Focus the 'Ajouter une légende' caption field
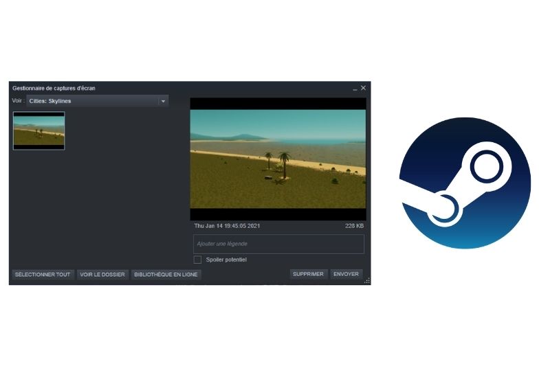 click(278, 244)
